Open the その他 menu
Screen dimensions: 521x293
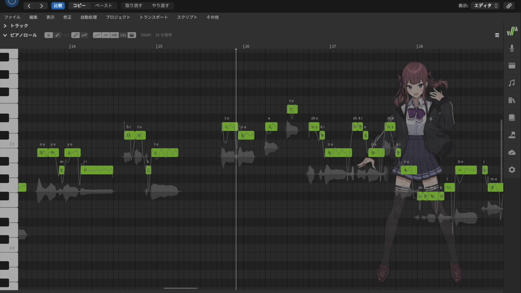pos(213,17)
